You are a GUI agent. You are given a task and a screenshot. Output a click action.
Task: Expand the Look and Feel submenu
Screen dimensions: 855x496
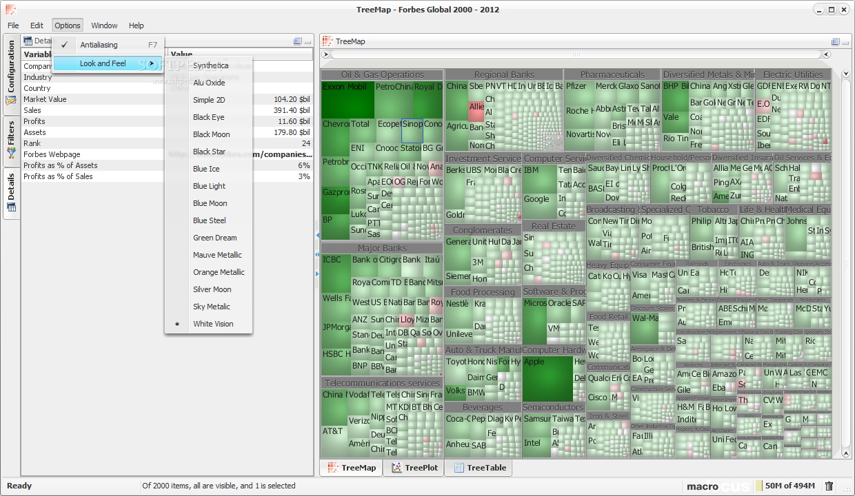(108, 63)
